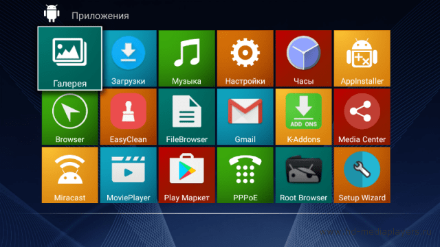Open the Галерея gallery app tile
Screen dimensions: 440x247
click(x=70, y=58)
